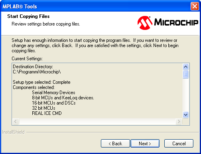Click the C:\Programmi\Microchip\ path line
201x154 pixels.
pos(37,72)
